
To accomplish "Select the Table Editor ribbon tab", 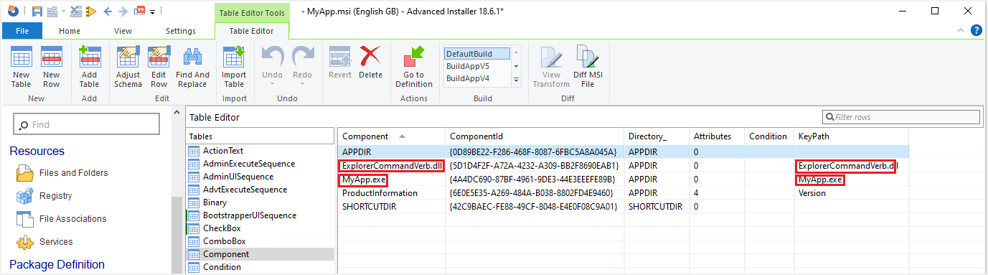I will click(251, 31).
